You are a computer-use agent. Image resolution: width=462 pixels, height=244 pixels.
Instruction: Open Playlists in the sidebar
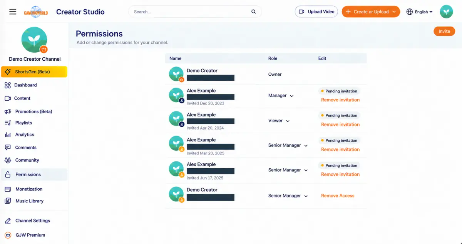pos(23,123)
